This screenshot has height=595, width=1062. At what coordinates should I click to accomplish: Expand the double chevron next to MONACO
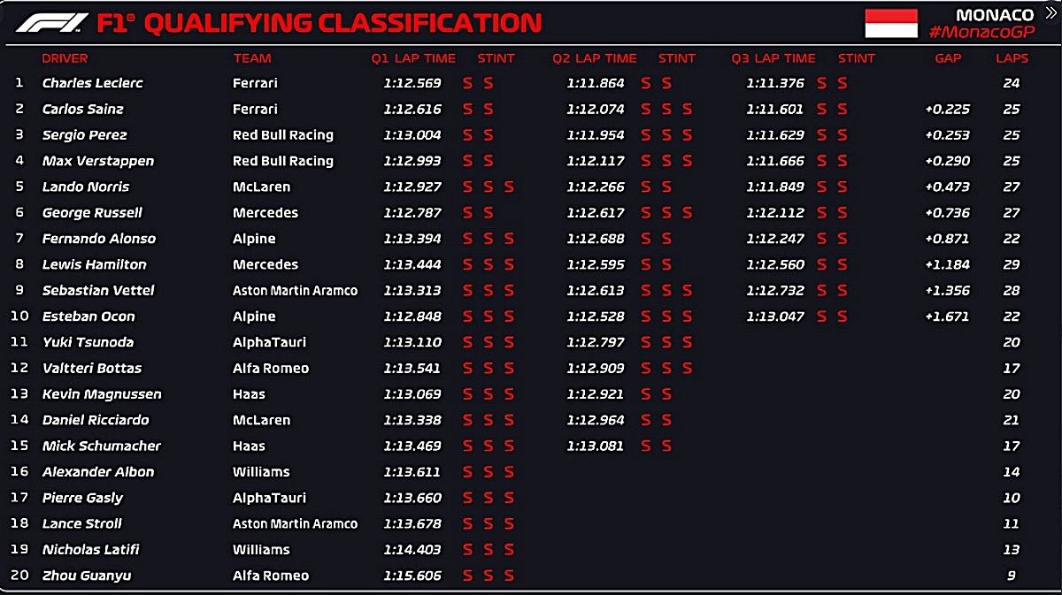1050,12
